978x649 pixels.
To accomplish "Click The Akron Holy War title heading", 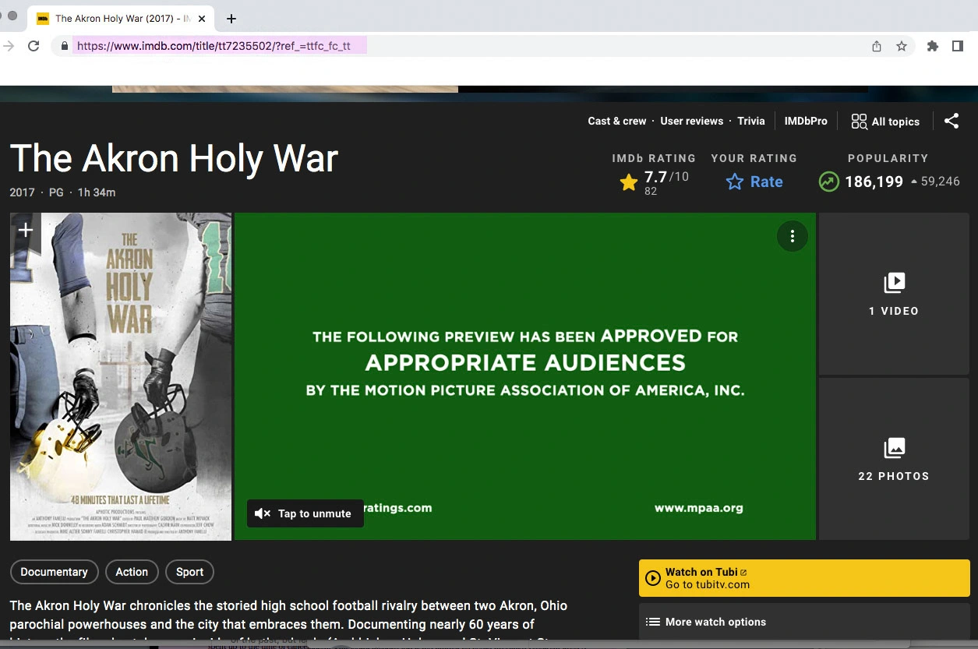I will tap(175, 159).
